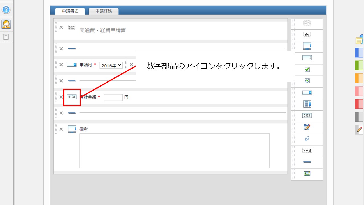Screen dimensions: 364x205
Task: Click the support operator icon in left sidebar
Action: click(6, 24)
